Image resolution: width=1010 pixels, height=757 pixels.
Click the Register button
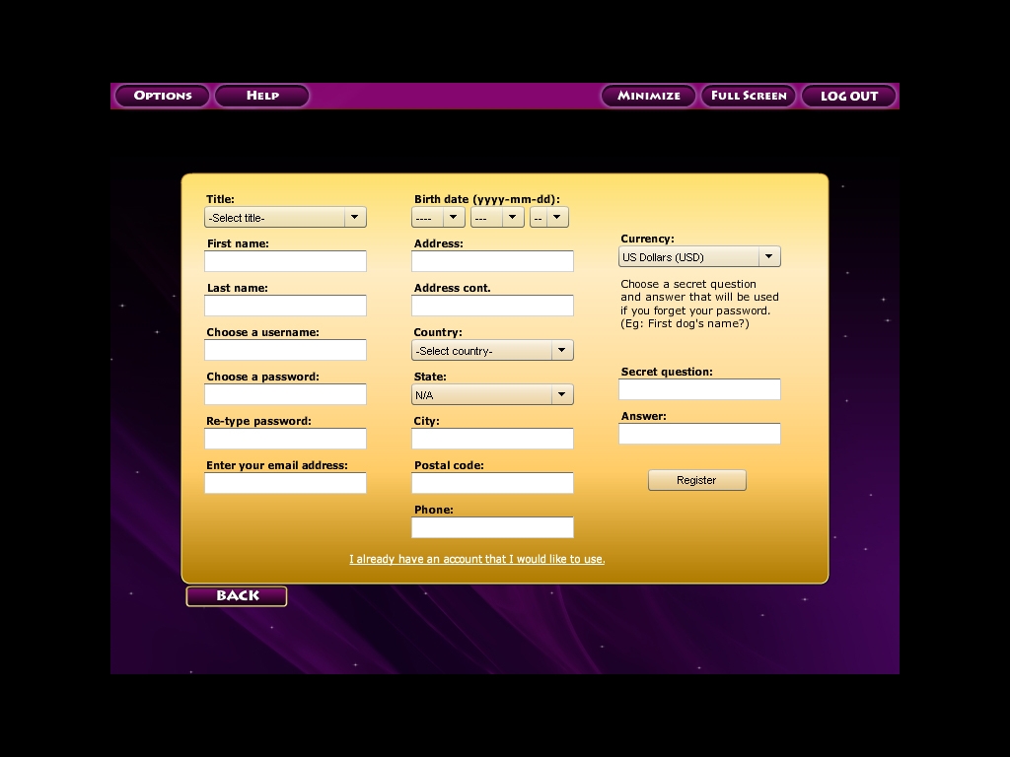696,480
